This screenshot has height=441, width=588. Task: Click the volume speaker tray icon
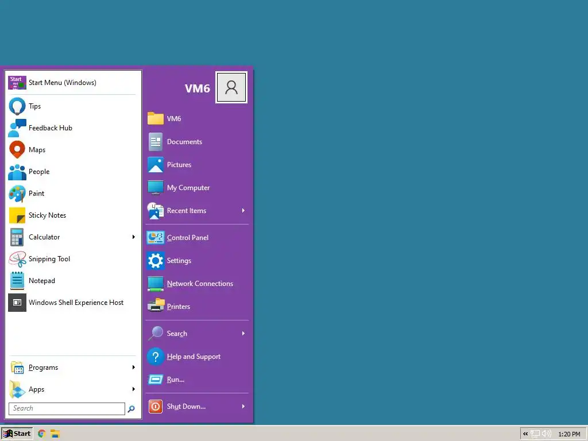(547, 434)
